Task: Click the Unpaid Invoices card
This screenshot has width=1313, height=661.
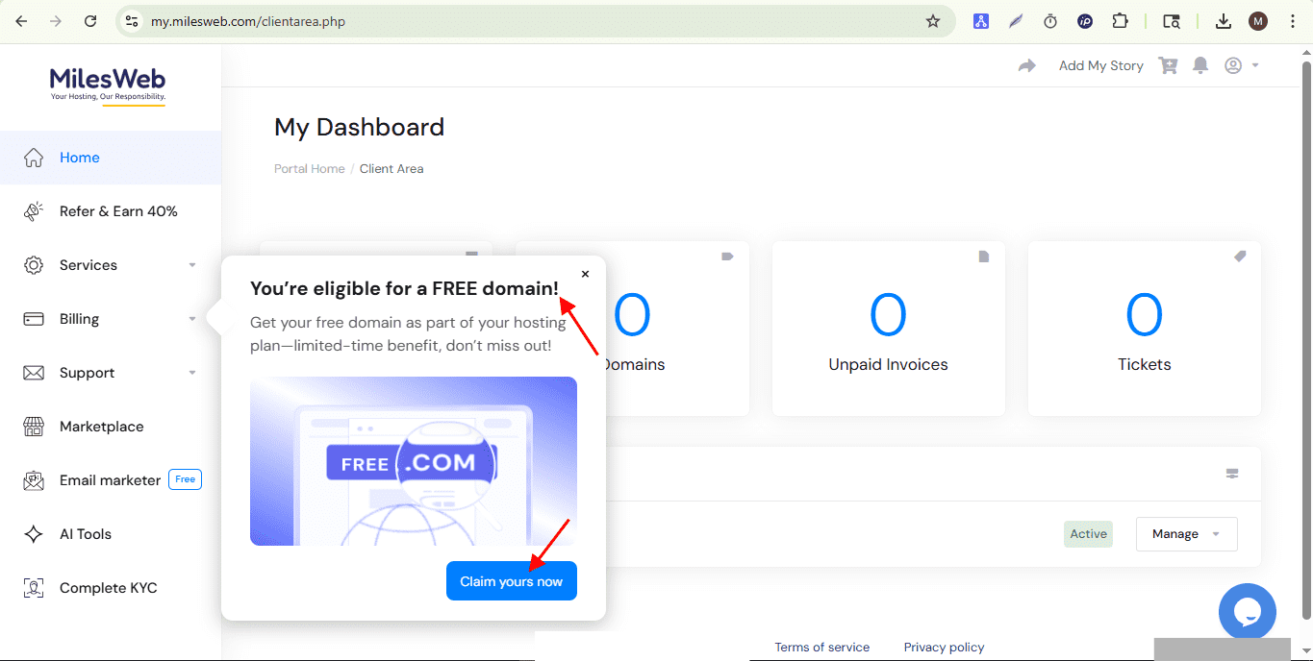Action: (x=888, y=329)
